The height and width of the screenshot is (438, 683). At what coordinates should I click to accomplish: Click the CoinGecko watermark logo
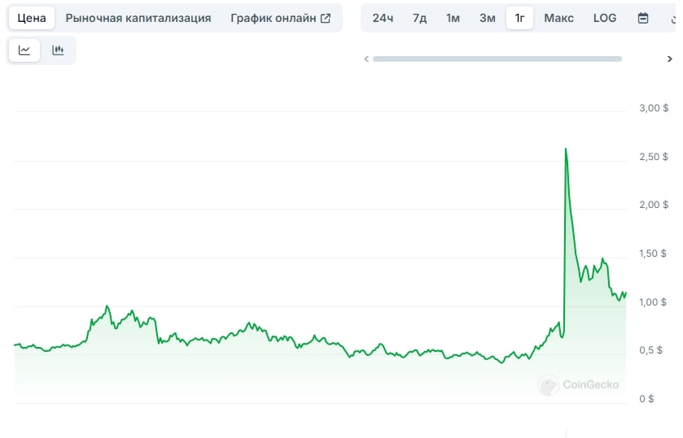579,384
